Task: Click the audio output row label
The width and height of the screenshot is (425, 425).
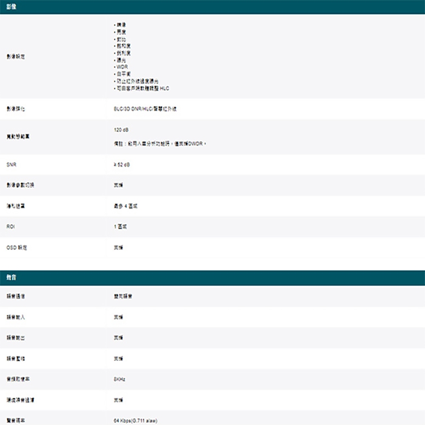Action: pyautogui.click(x=14, y=337)
